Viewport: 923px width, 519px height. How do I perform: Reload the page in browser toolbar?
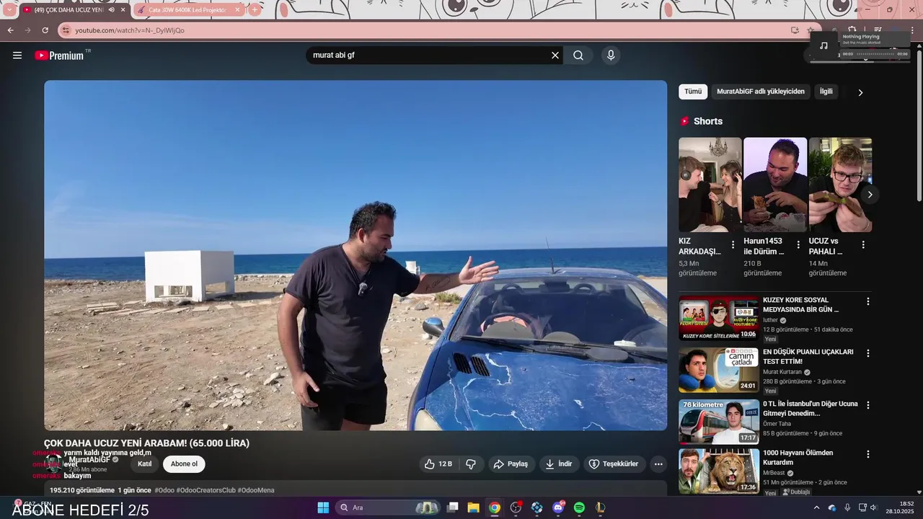[x=45, y=30]
